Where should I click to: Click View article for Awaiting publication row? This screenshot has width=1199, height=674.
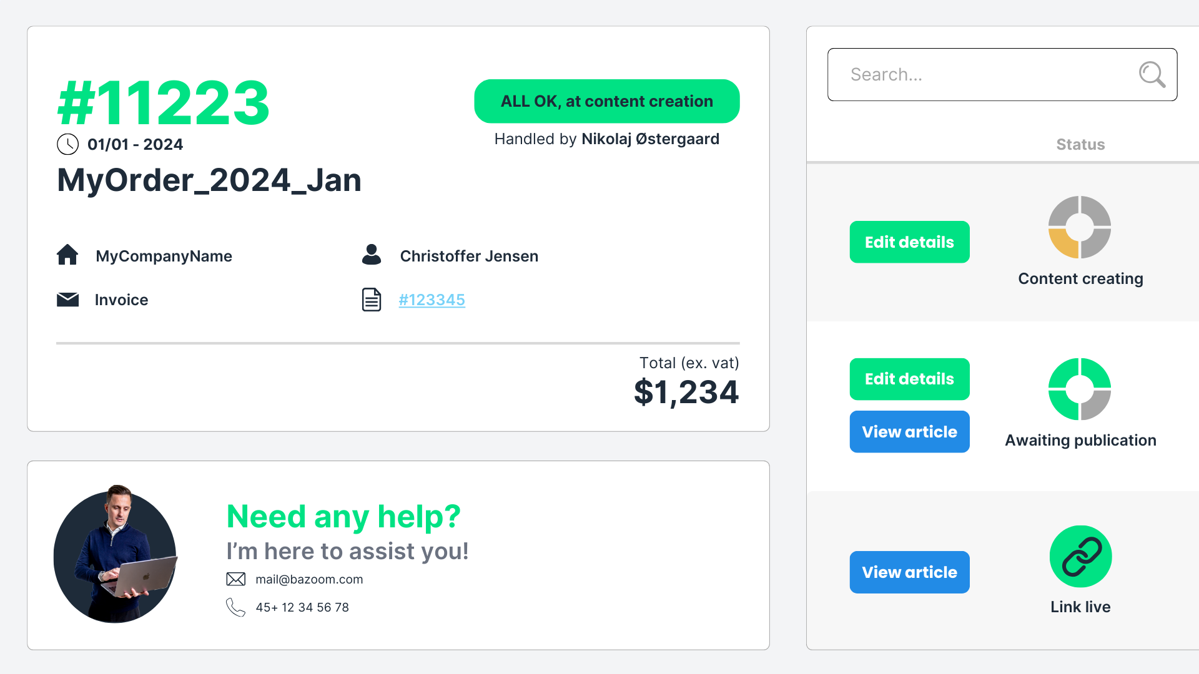[910, 432]
